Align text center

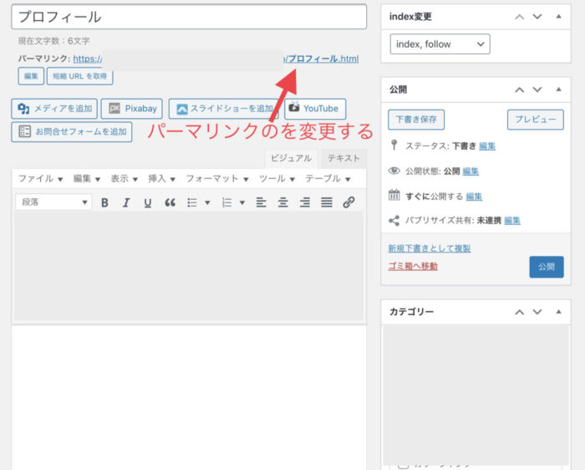click(x=282, y=202)
